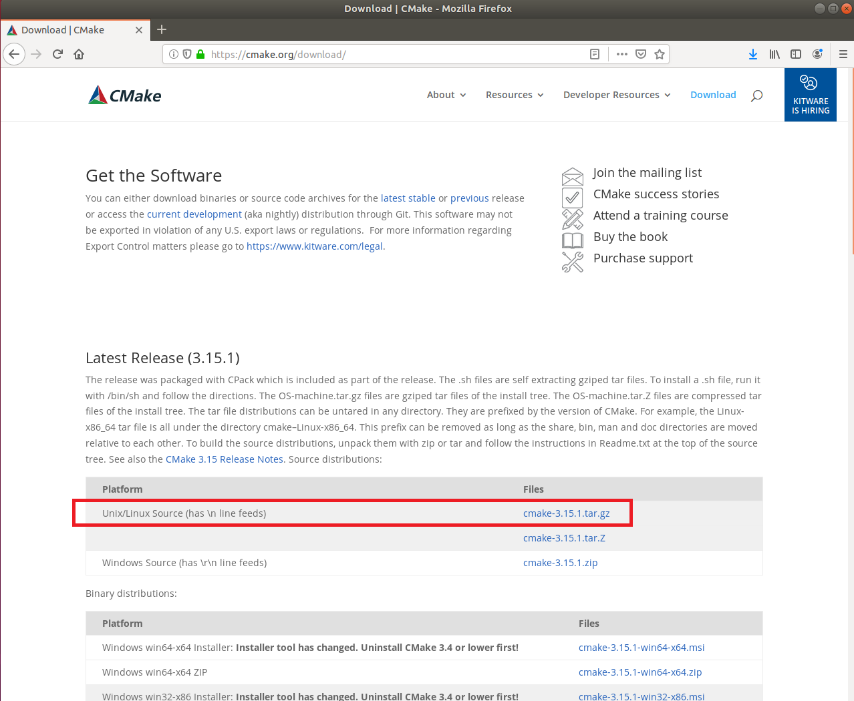Click the forward navigation arrow
The height and width of the screenshot is (701, 854).
pyautogui.click(x=36, y=54)
